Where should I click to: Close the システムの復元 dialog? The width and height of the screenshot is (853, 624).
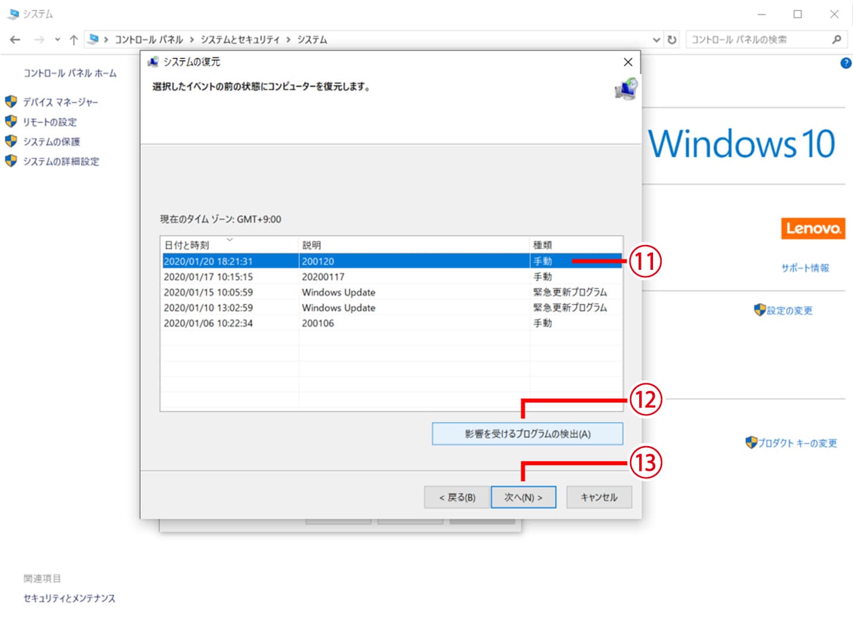[628, 62]
